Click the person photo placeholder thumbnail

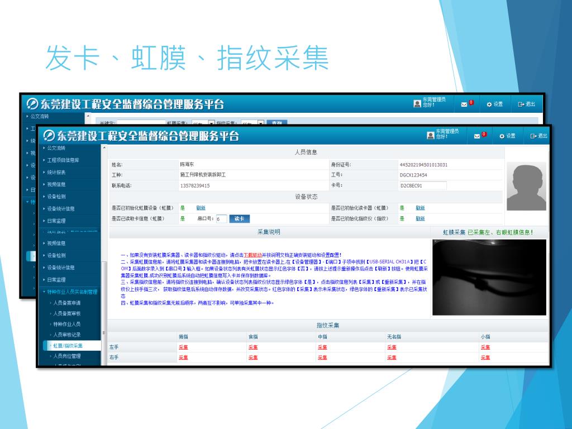pyautogui.click(x=526, y=187)
